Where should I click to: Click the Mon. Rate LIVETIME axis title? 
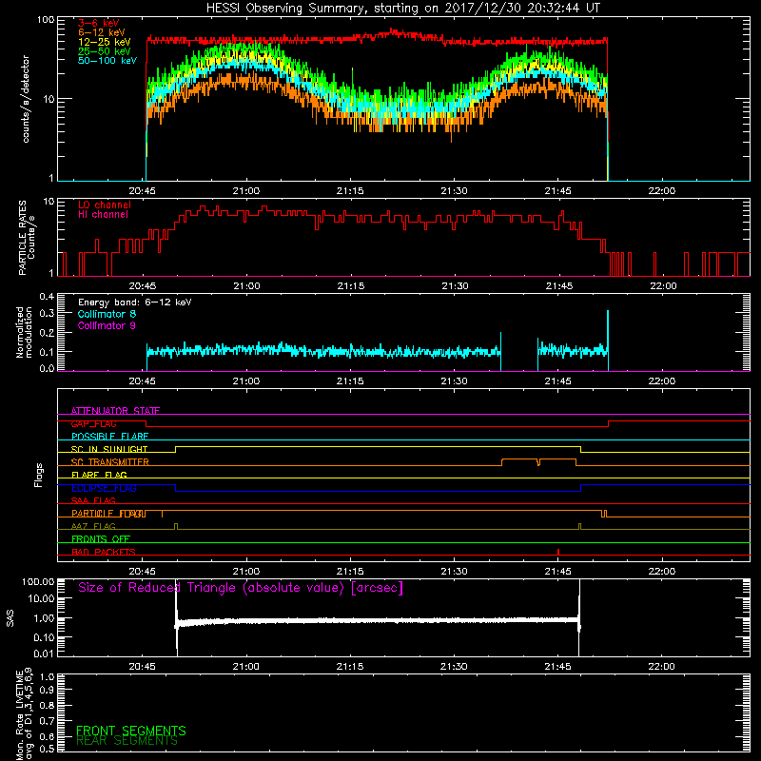(x=24, y=714)
